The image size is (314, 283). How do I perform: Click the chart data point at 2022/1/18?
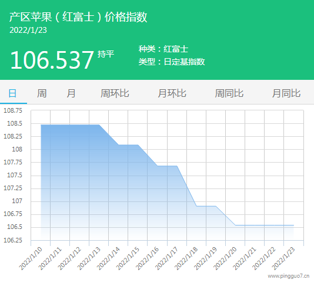coord(196,206)
